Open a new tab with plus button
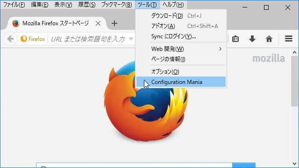The width and height of the screenshot is (299, 168). [114, 23]
